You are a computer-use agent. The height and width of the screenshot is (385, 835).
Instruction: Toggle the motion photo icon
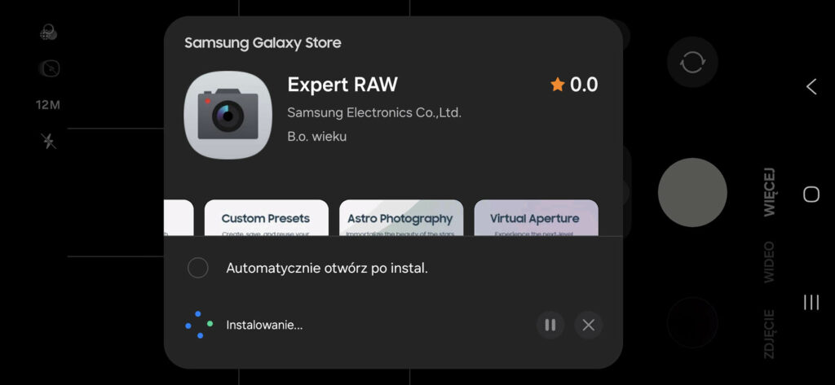[x=50, y=68]
